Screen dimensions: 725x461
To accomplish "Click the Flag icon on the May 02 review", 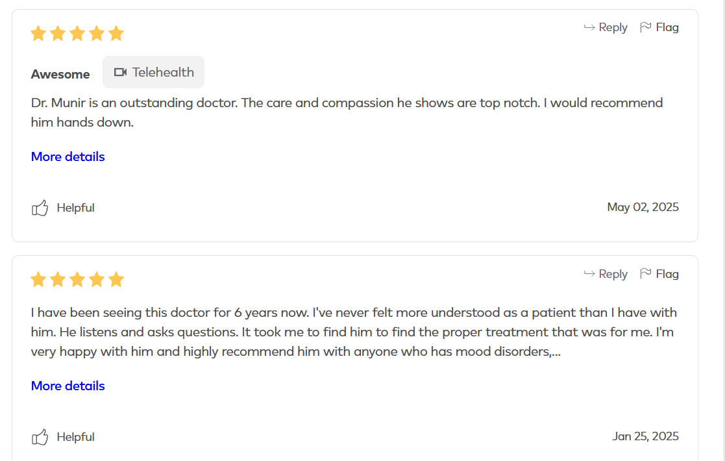I will click(646, 27).
